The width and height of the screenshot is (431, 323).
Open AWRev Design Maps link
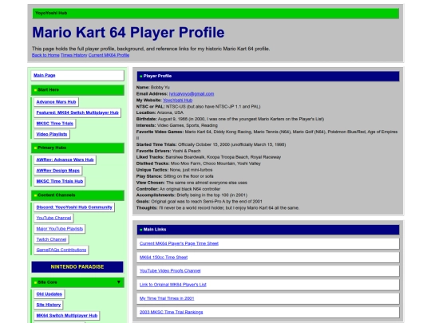click(x=57, y=171)
